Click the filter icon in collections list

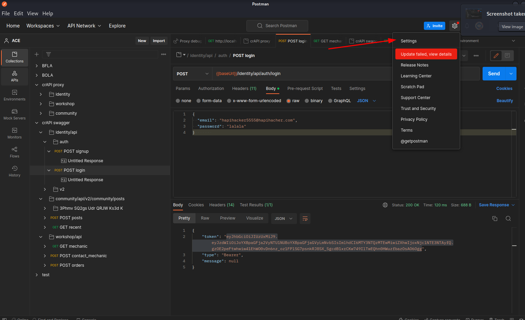49,54
